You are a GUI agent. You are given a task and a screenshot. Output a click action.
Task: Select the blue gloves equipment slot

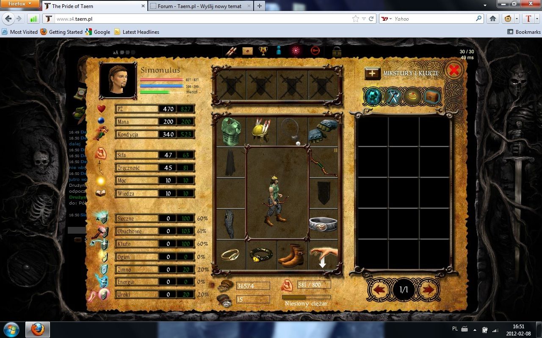pos(324,131)
